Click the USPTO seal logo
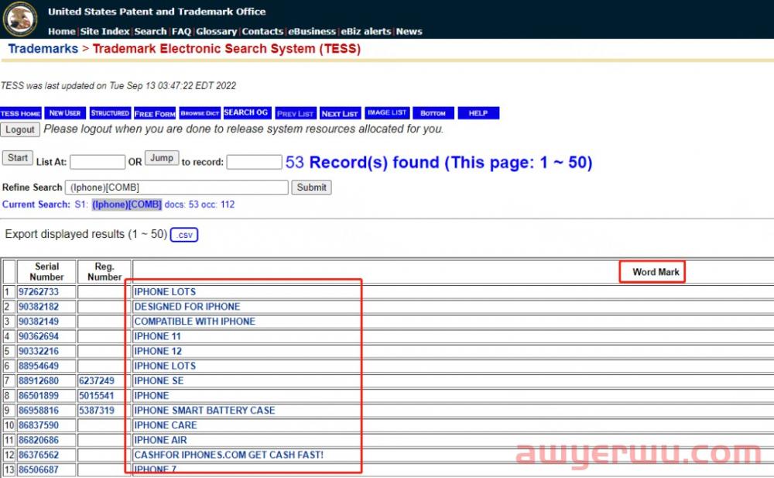Viewport: 774px width, 478px height. click(20, 19)
